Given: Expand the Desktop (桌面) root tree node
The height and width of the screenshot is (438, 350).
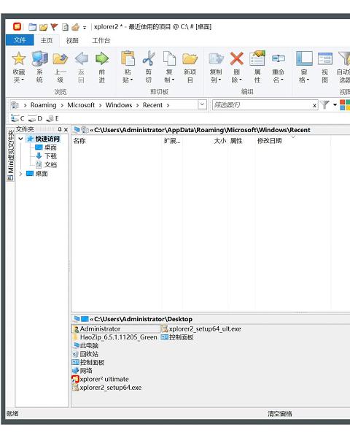Looking at the screenshot, I should pyautogui.click(x=20, y=174).
